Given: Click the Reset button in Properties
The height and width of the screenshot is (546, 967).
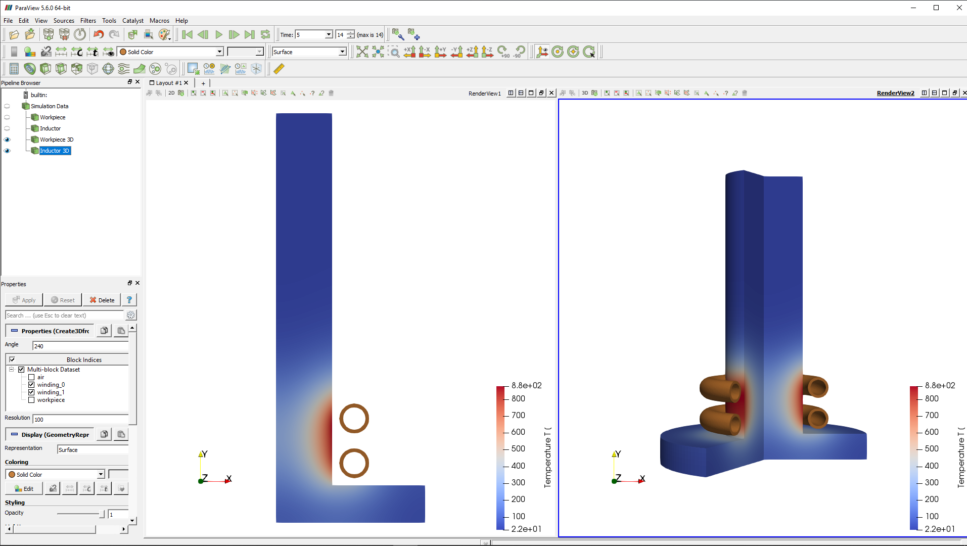Looking at the screenshot, I should coord(63,300).
